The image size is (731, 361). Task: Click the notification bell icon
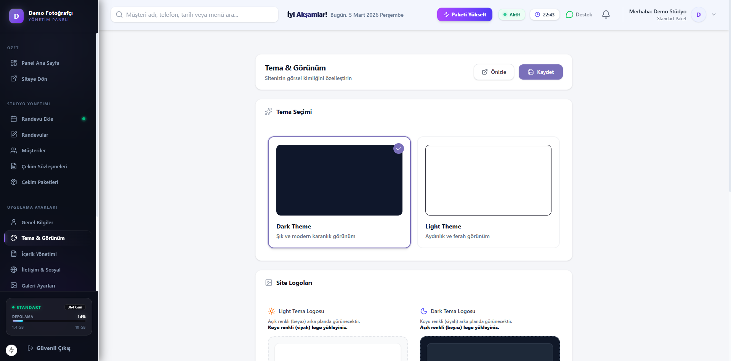(606, 14)
